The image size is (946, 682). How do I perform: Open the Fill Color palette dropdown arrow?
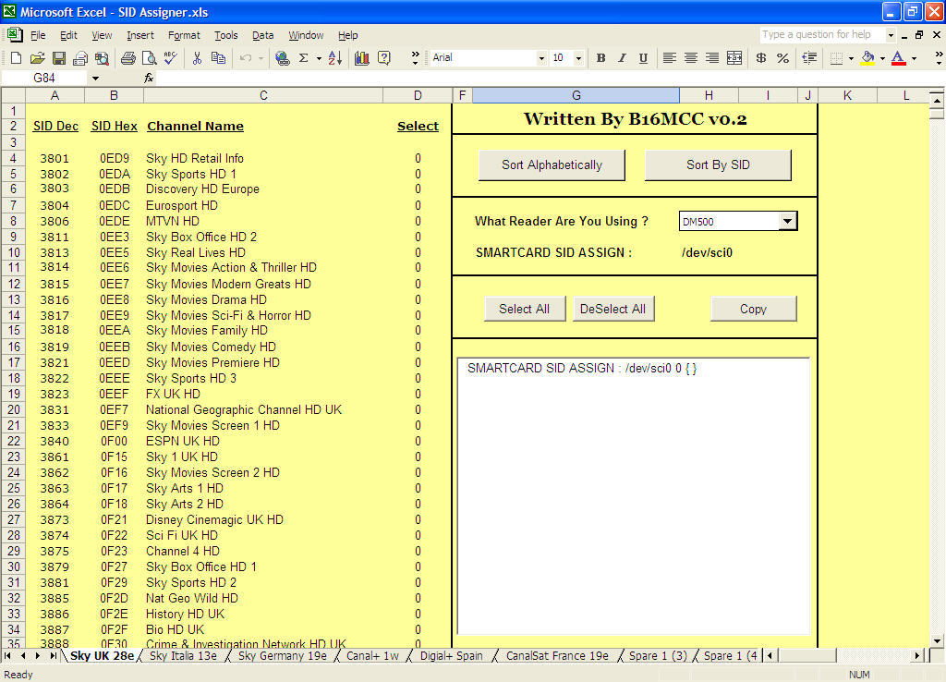(882, 58)
